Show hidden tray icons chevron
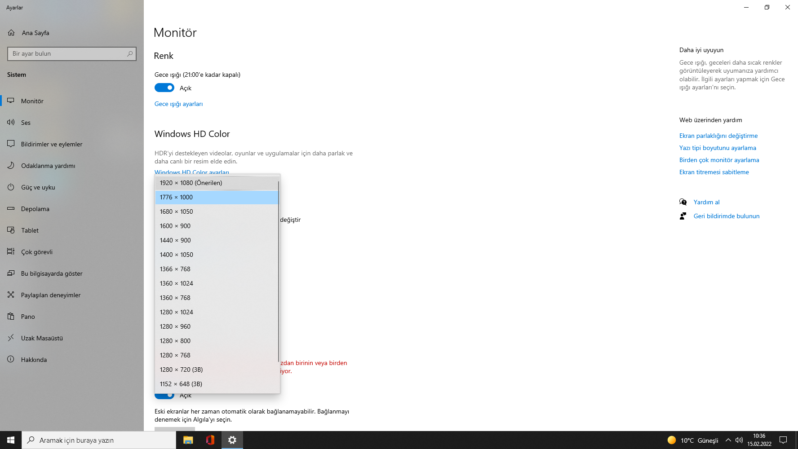 728,440
